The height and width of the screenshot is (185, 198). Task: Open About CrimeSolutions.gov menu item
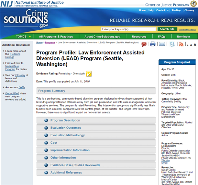[103, 37]
